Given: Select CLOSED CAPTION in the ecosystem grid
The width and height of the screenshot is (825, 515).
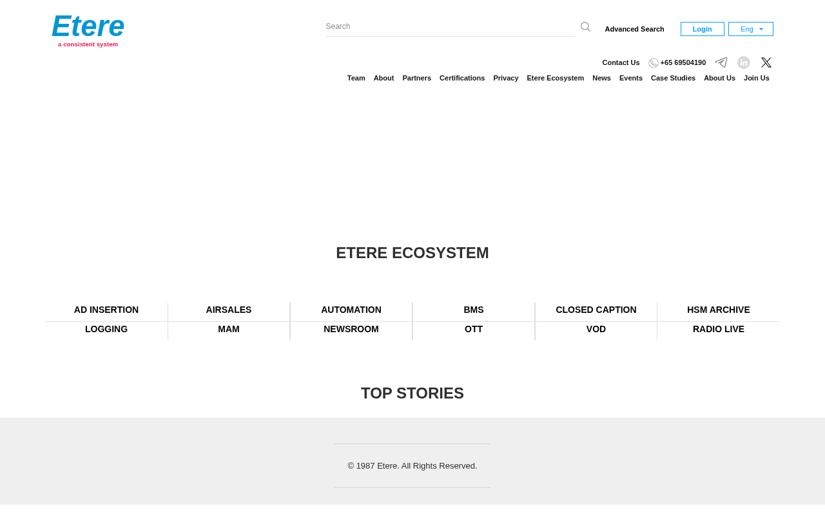Looking at the screenshot, I should (x=596, y=310).
